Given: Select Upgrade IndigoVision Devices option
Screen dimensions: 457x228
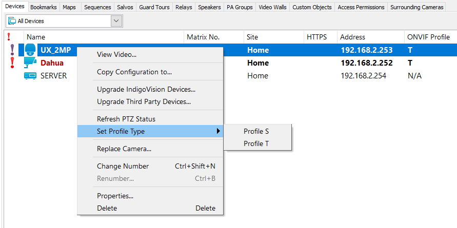Looking at the screenshot, I should 146,90.
